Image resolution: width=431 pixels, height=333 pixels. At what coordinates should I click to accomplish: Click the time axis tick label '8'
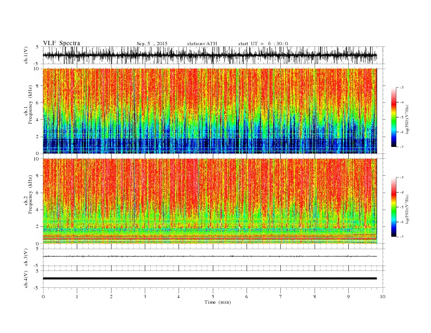[x=315, y=297]
